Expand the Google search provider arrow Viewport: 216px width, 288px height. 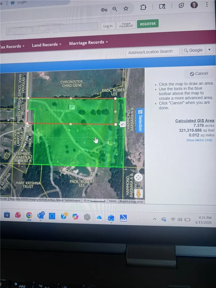coord(209,50)
